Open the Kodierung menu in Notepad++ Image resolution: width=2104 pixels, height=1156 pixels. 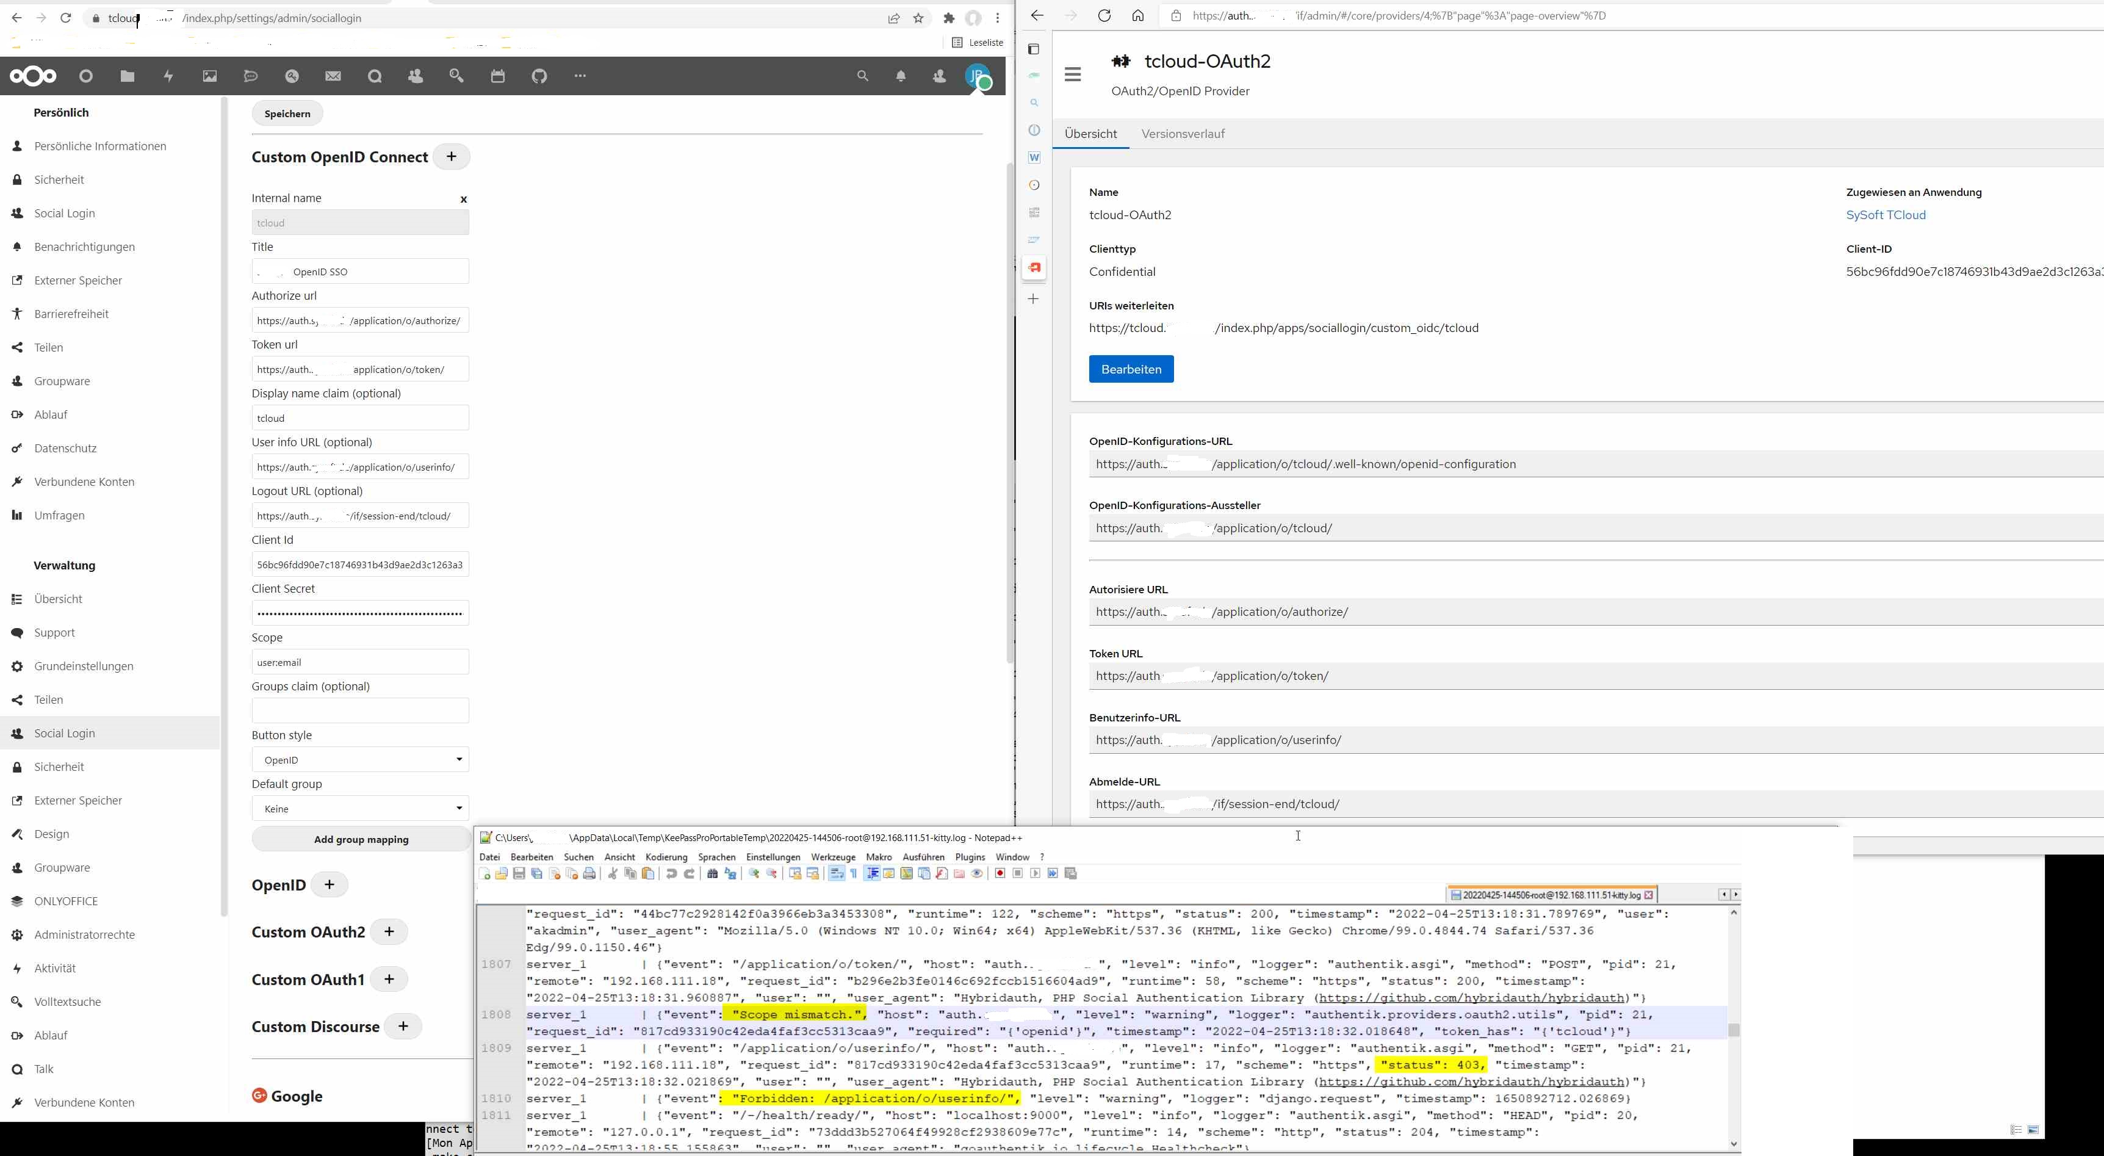pyautogui.click(x=666, y=857)
